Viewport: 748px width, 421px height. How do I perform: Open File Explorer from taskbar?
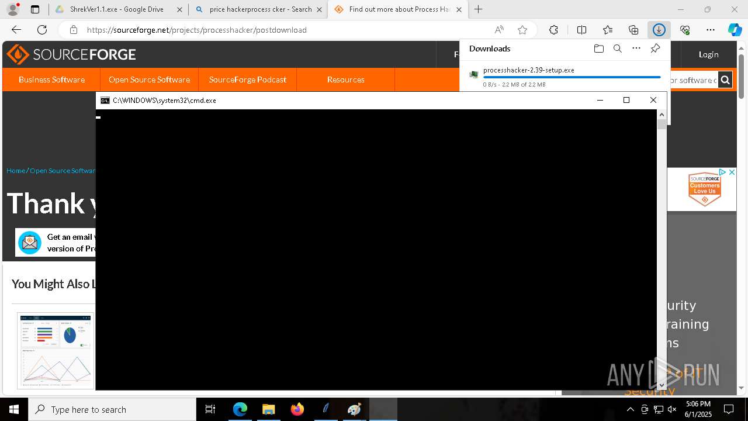pos(268,409)
